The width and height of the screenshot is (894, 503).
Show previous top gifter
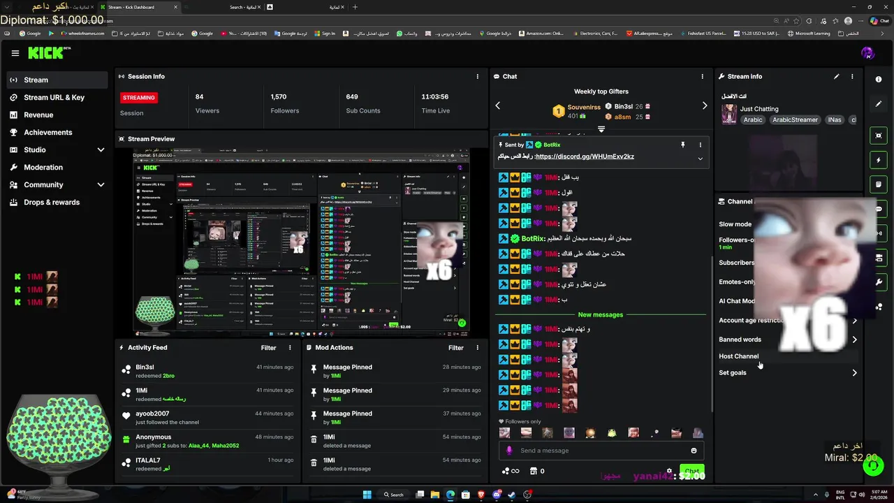[498, 105]
